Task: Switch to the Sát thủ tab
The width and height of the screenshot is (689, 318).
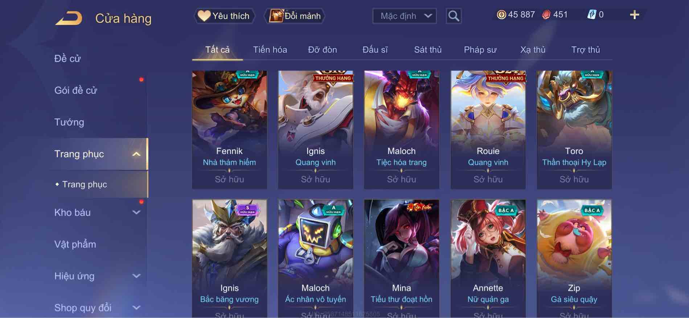Action: (x=428, y=50)
